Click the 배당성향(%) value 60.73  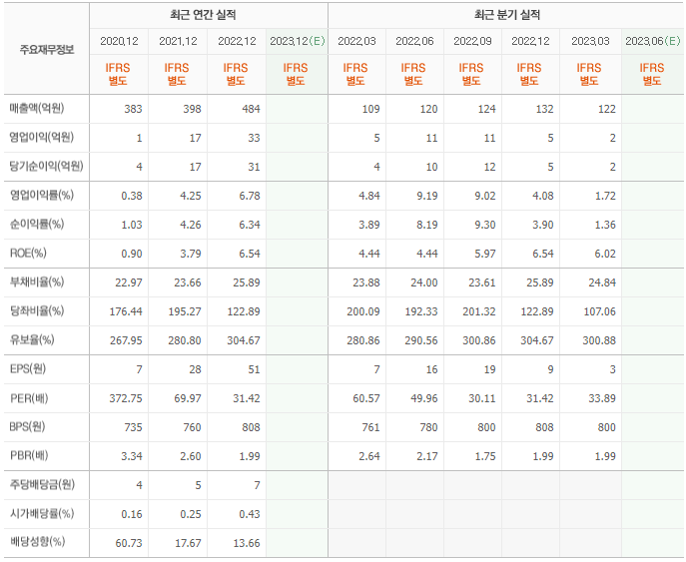pyautogui.click(x=129, y=543)
